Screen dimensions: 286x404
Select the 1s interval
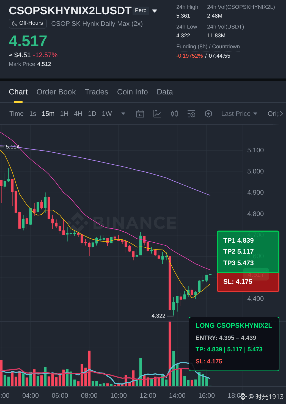tap(33, 114)
